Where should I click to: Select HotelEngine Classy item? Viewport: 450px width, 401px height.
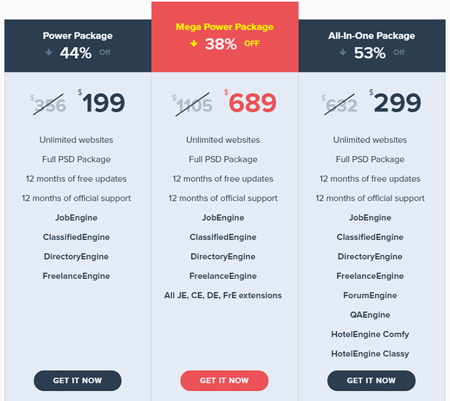[370, 354]
